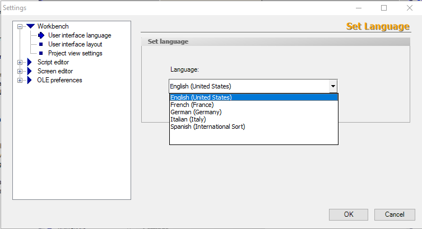Select Spanish (International Sort) option
Viewport: 422px width, 229px height.
tap(207, 127)
